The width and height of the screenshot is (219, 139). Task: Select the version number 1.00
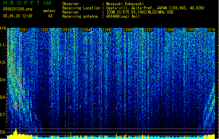[x=47, y=3]
